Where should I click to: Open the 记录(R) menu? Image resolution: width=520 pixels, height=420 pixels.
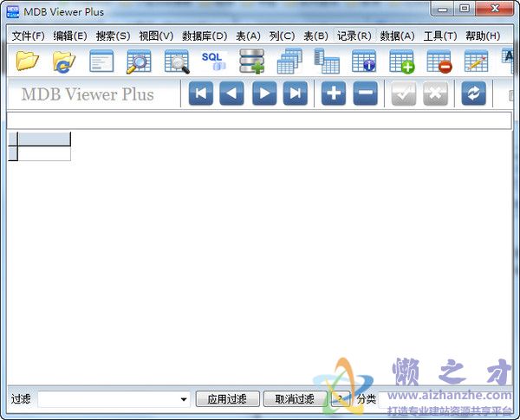(354, 36)
